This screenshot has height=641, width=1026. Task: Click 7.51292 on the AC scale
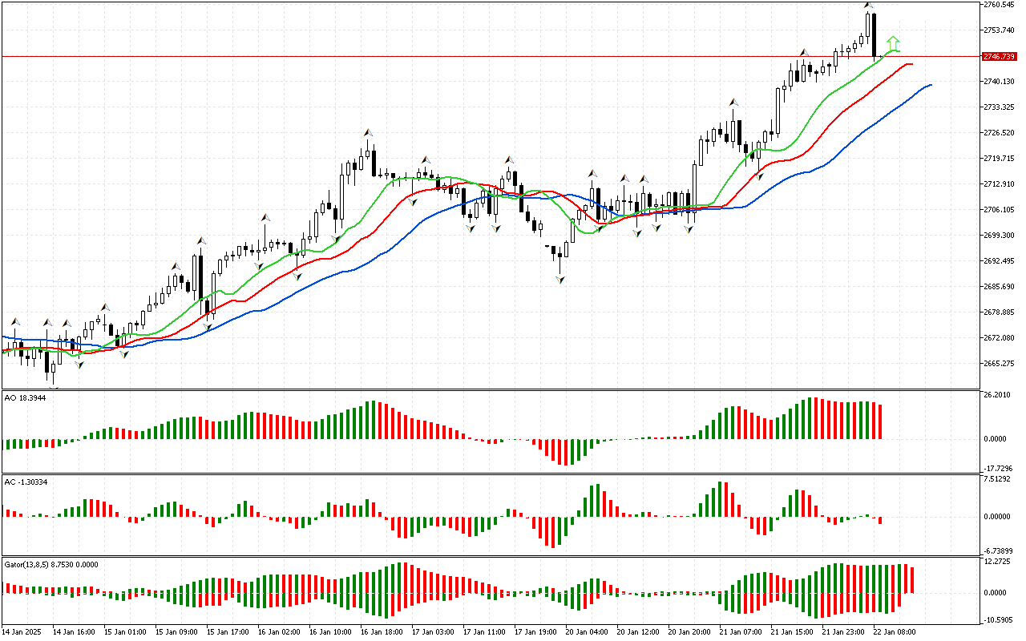pyautogui.click(x=997, y=481)
